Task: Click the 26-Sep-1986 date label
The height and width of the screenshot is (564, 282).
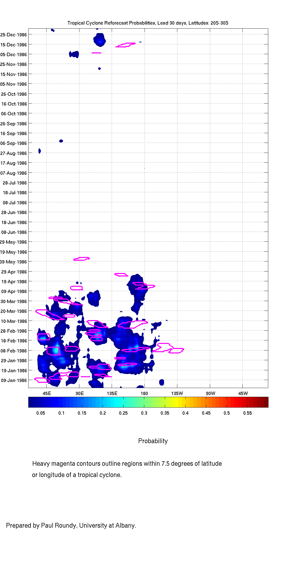Action: tap(14, 124)
